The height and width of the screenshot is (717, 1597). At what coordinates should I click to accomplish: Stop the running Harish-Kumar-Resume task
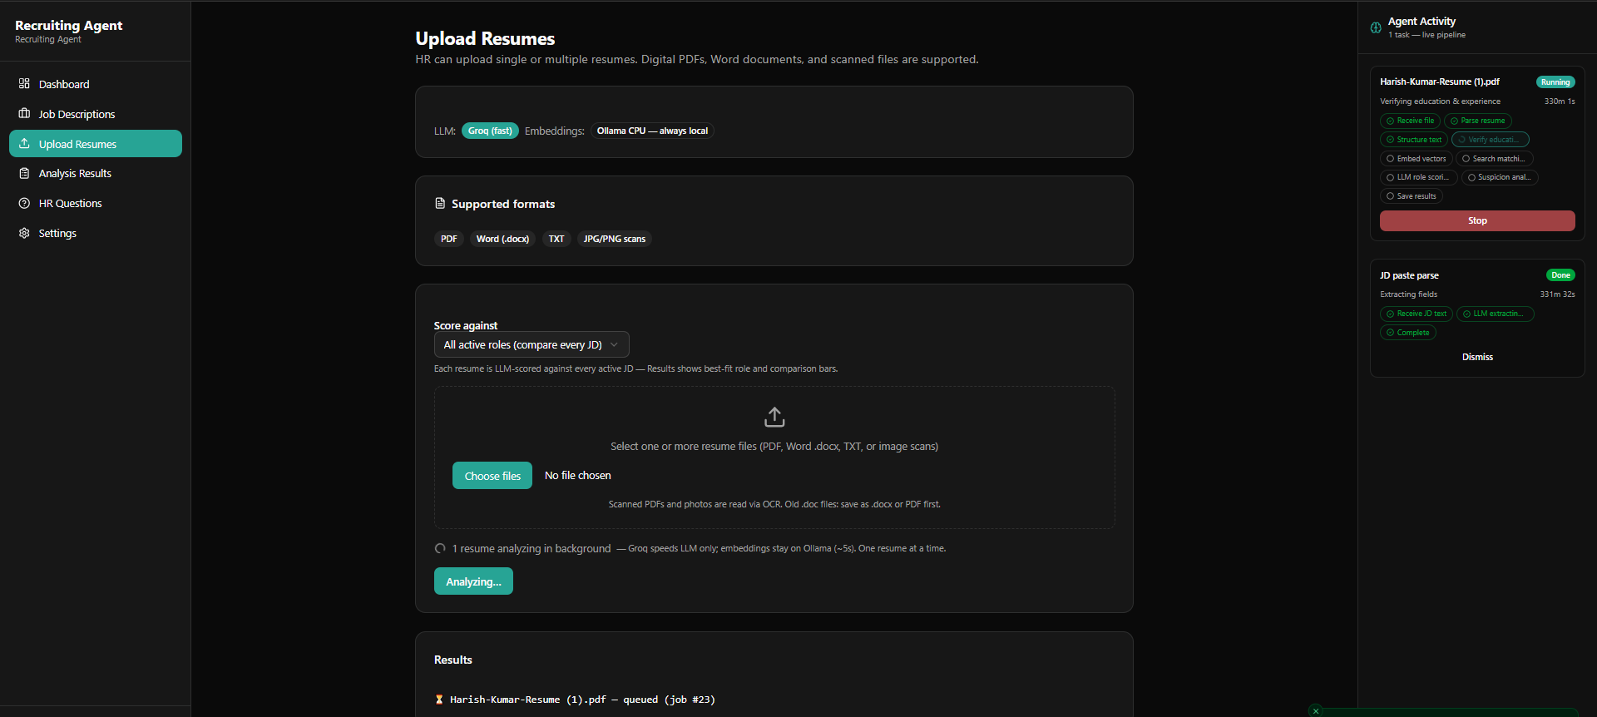click(1477, 220)
